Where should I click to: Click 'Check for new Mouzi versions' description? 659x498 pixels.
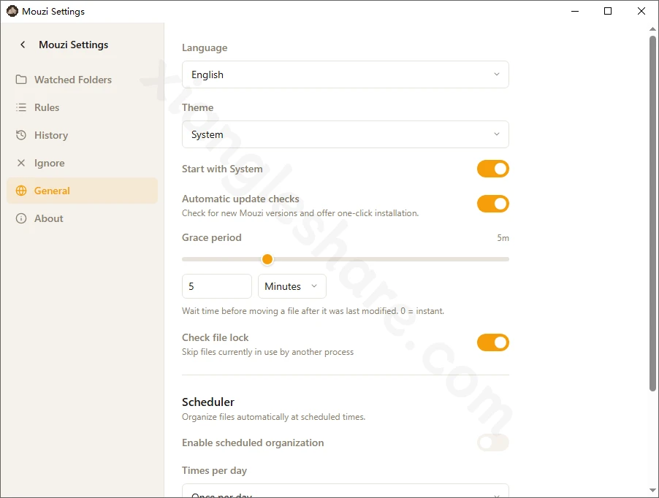300,213
